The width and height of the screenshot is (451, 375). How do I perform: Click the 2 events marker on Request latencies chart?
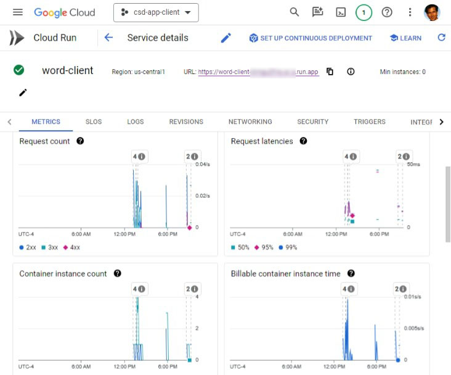(404, 157)
